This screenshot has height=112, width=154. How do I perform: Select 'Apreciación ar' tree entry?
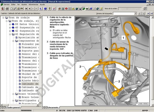(29, 38)
